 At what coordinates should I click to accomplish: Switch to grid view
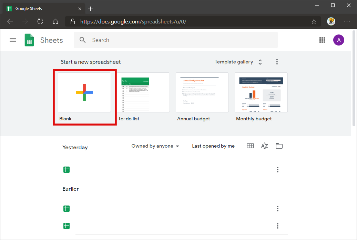click(250, 146)
